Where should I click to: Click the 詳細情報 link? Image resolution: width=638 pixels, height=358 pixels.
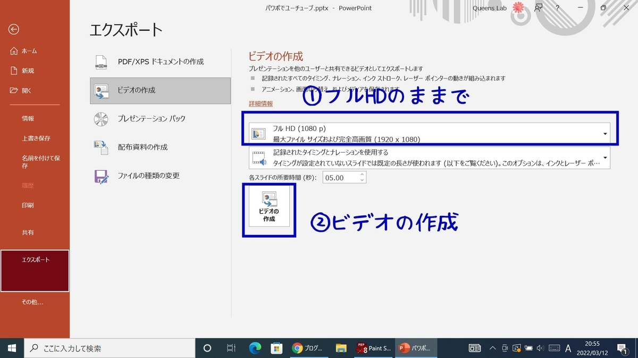[x=260, y=103]
